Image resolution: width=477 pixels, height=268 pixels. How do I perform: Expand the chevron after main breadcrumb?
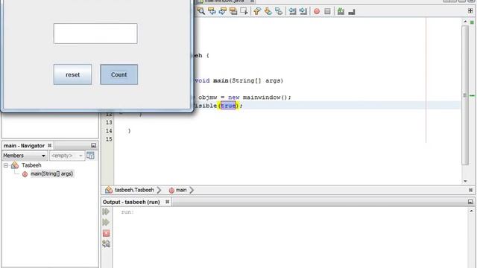point(192,191)
